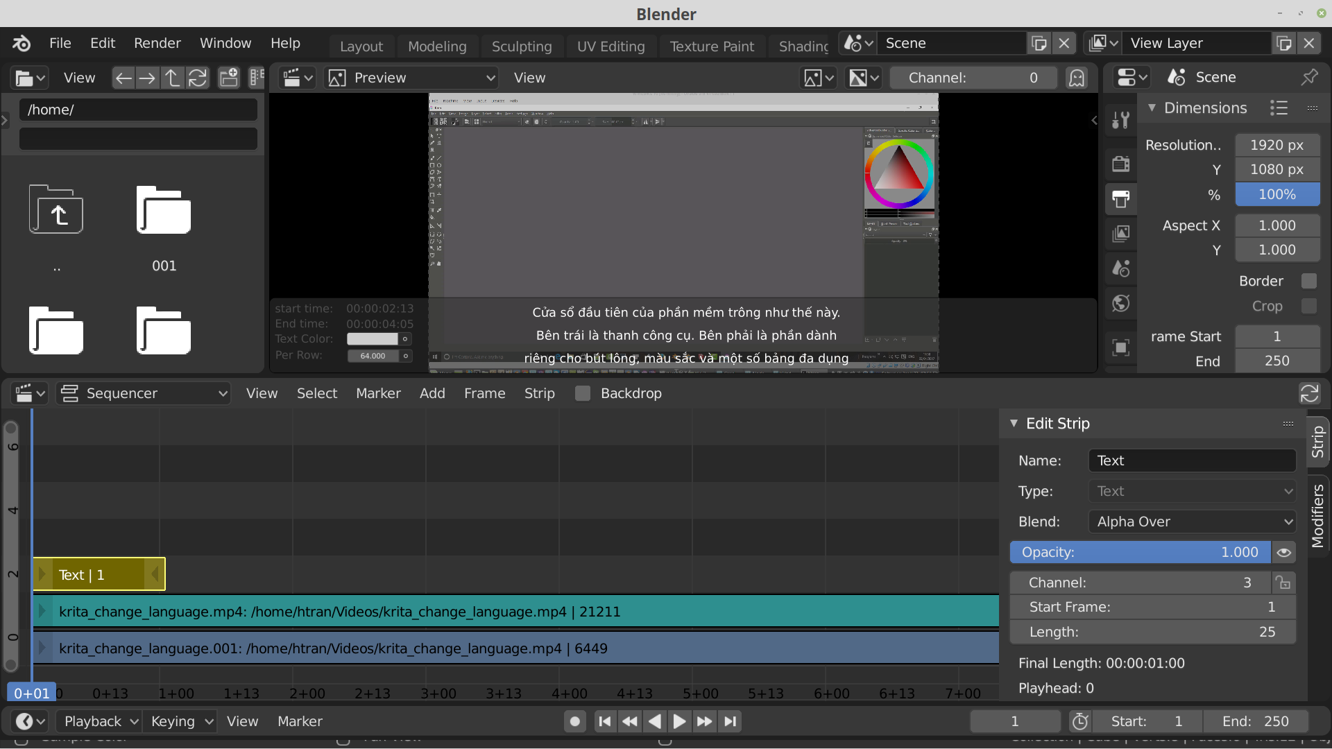Open the sequencer Strip menu
This screenshot has height=749, width=1332.
click(539, 393)
